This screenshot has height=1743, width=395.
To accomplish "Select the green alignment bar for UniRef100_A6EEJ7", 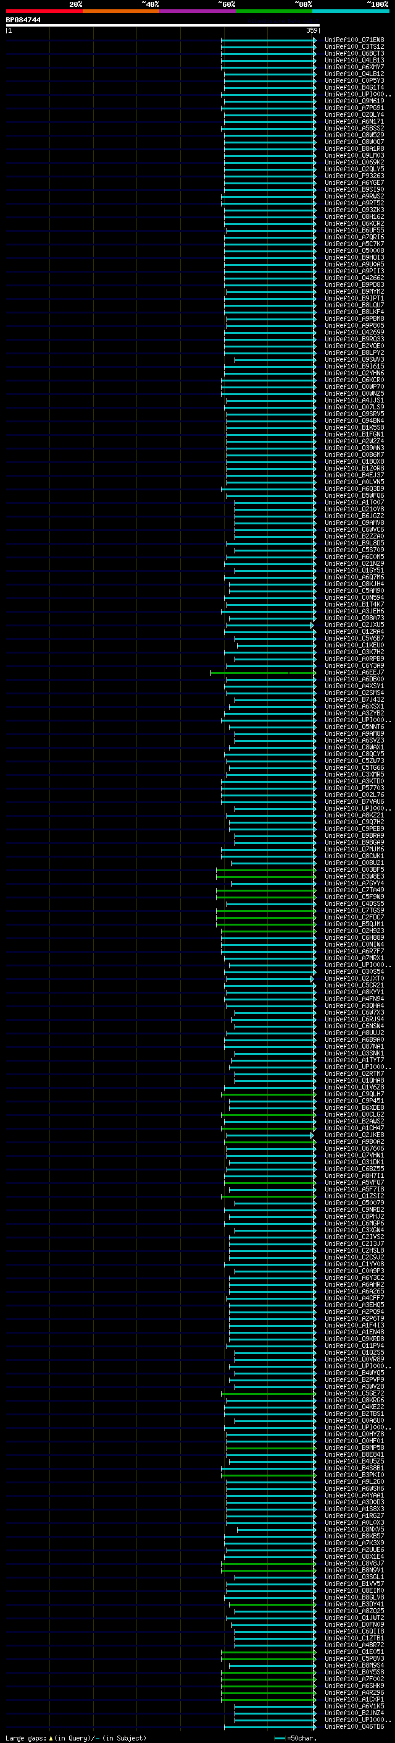I will pyautogui.click(x=264, y=673).
